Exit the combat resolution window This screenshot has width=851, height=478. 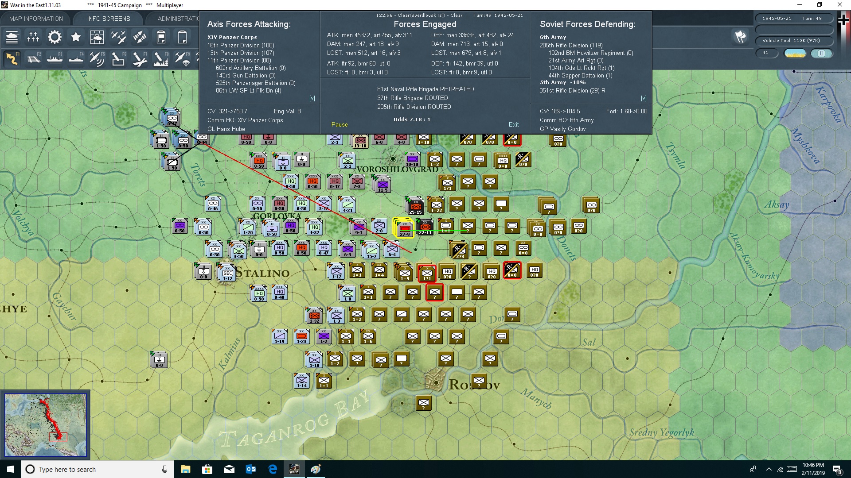point(514,125)
